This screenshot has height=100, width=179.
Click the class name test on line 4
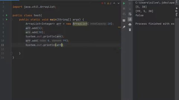[x=37, y=15]
